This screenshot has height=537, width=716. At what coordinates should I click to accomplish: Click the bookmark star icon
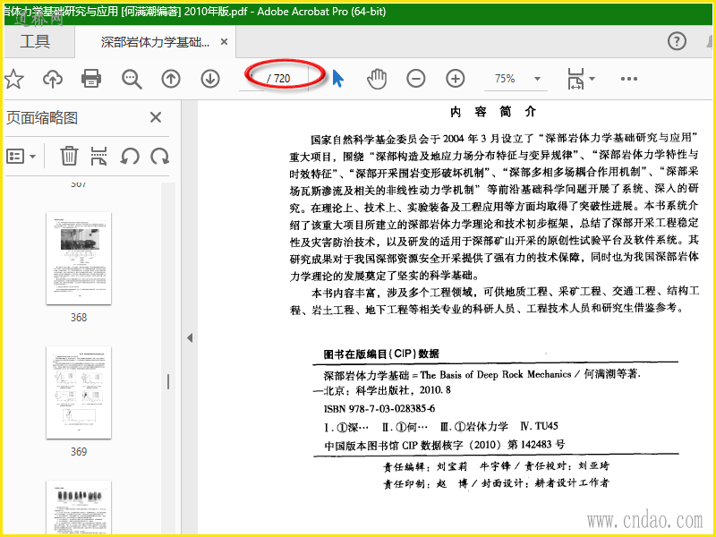pyautogui.click(x=14, y=79)
